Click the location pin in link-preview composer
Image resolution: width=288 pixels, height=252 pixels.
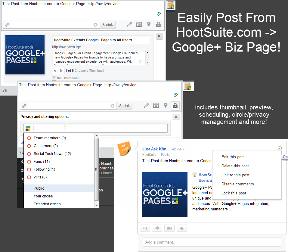click(x=149, y=24)
